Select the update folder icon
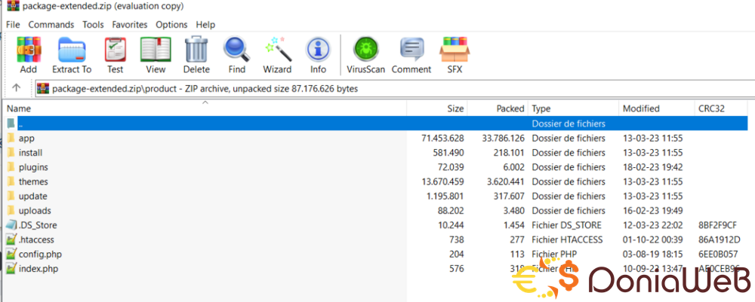The image size is (755, 302). pos(11,196)
